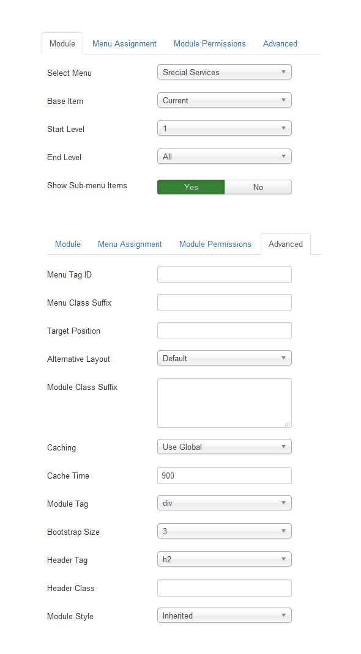The width and height of the screenshot is (361, 654).
Task: Click the Menu Tag ID field
Action: click(224, 274)
